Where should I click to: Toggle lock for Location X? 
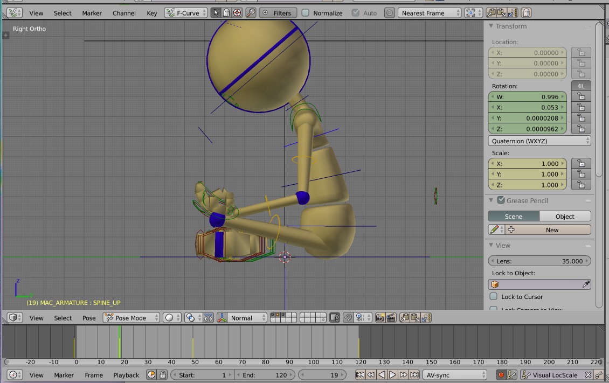(581, 52)
